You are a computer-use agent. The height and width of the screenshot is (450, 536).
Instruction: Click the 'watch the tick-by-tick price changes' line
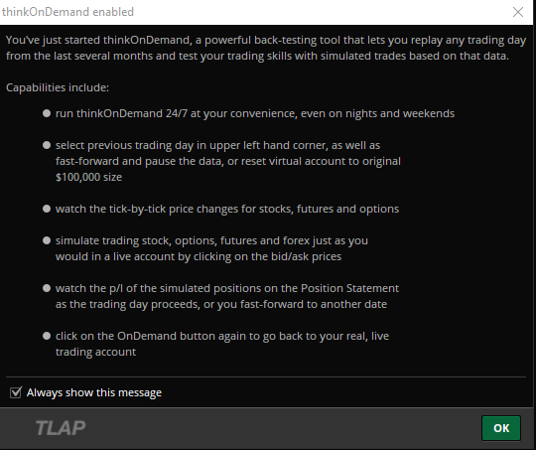pos(227,209)
